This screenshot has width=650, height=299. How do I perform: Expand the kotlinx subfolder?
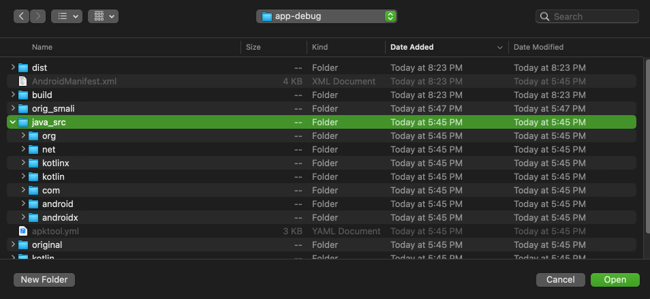coord(23,163)
